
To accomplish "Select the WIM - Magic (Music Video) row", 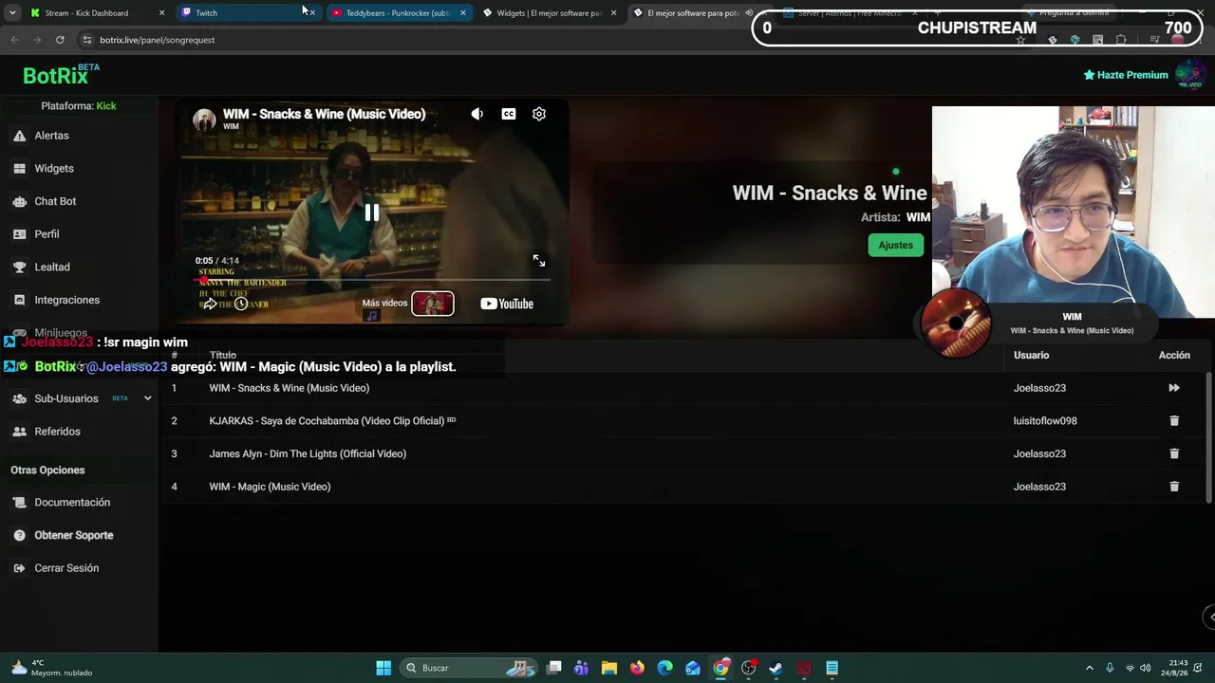I will pos(683,487).
